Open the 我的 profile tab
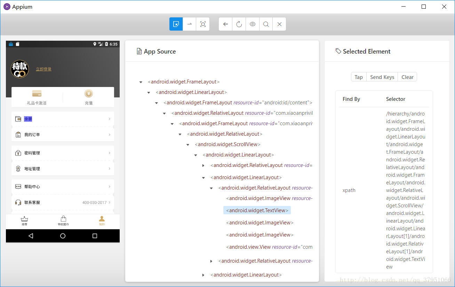 [x=102, y=221]
